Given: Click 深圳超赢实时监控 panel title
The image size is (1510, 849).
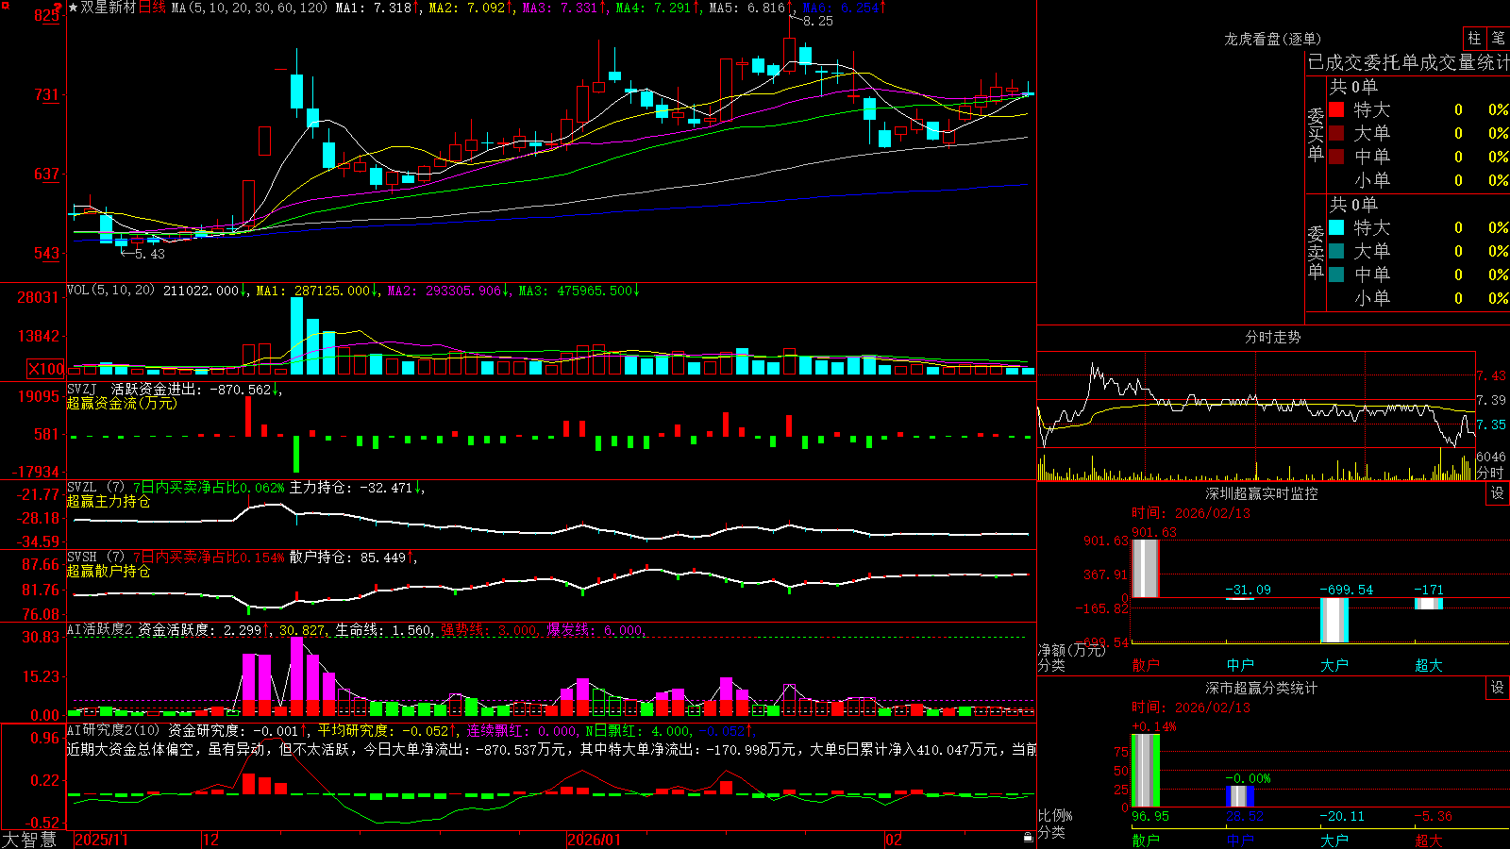Looking at the screenshot, I should [1262, 493].
